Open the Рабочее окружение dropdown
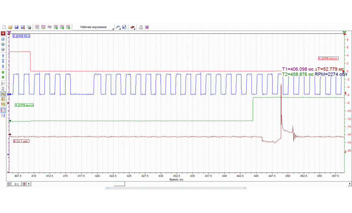Screen dimensions: 352x213 point(94,27)
